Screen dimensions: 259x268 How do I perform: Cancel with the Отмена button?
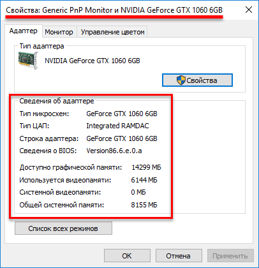(179, 256)
